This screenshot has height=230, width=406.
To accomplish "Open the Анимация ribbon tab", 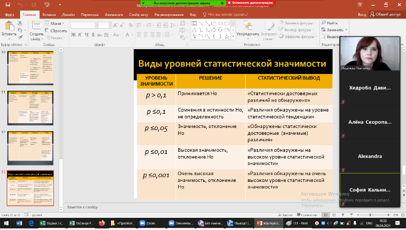I will point(113,15).
